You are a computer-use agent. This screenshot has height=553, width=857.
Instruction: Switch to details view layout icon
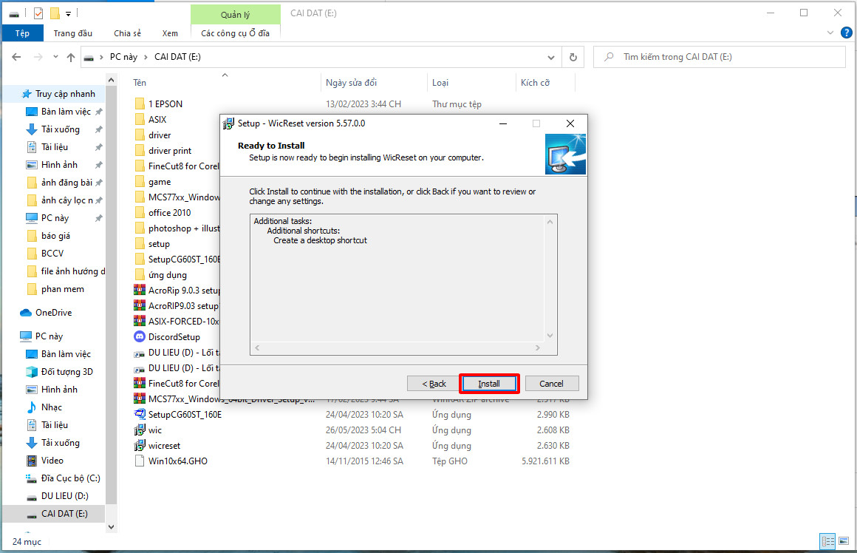tap(828, 541)
